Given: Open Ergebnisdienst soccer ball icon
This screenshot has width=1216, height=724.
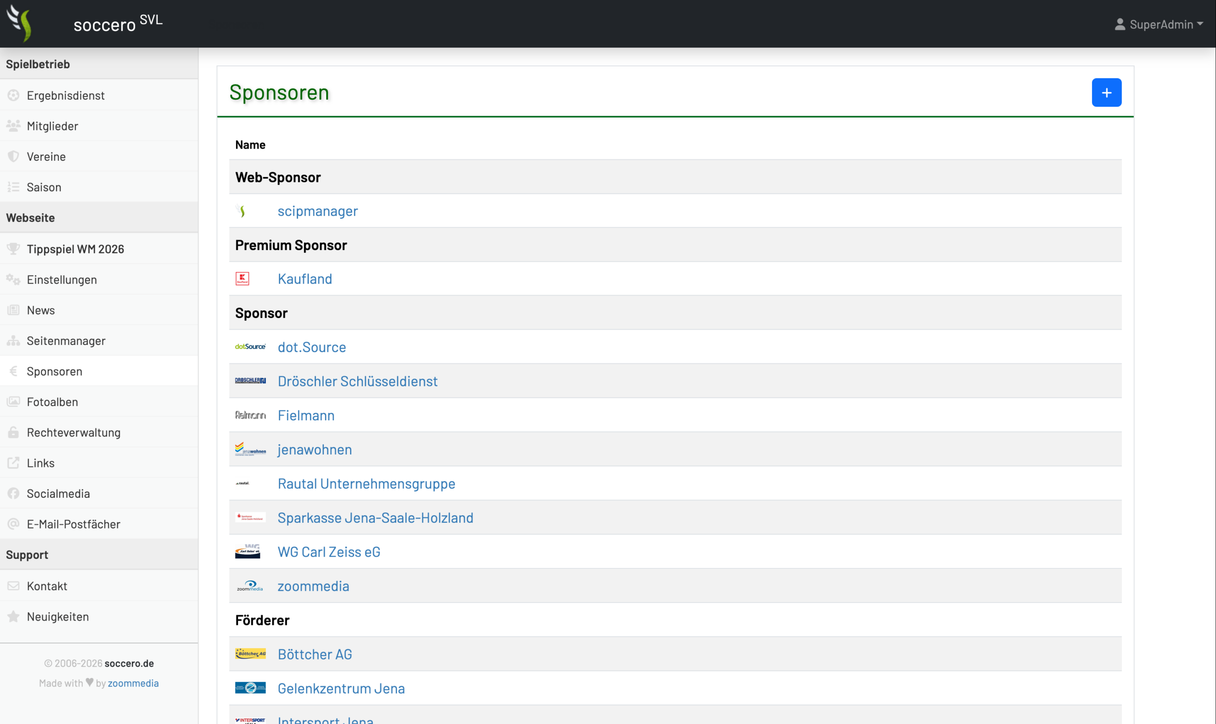Looking at the screenshot, I should click(x=14, y=95).
